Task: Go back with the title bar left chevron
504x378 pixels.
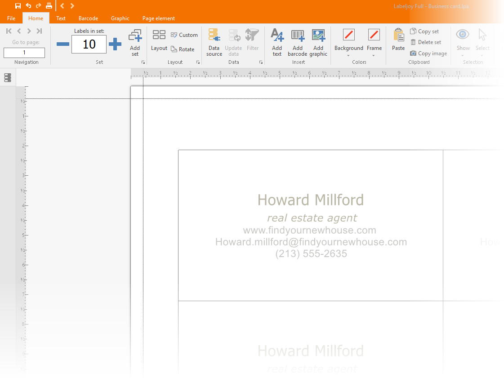Action: [62, 6]
